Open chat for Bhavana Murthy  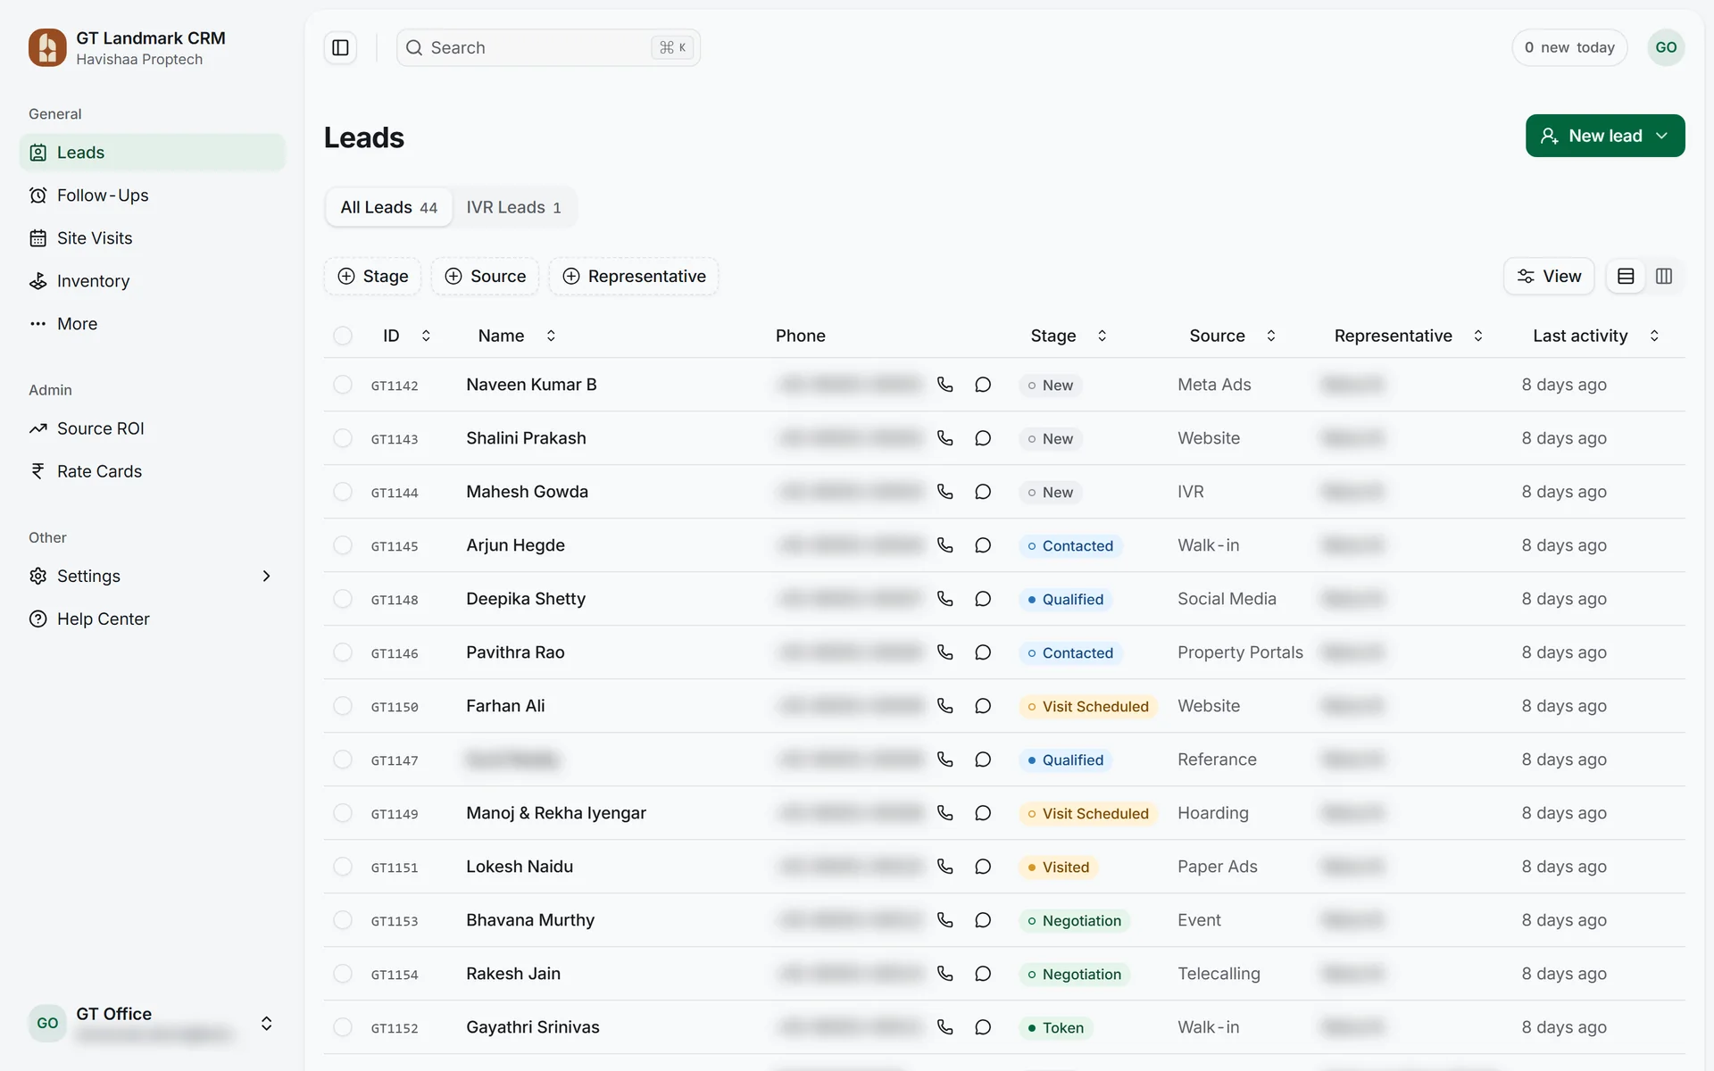983,920
